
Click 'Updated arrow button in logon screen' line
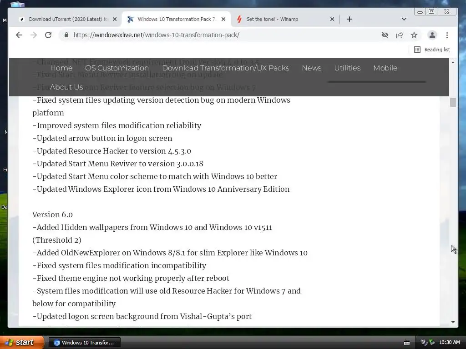click(x=102, y=138)
